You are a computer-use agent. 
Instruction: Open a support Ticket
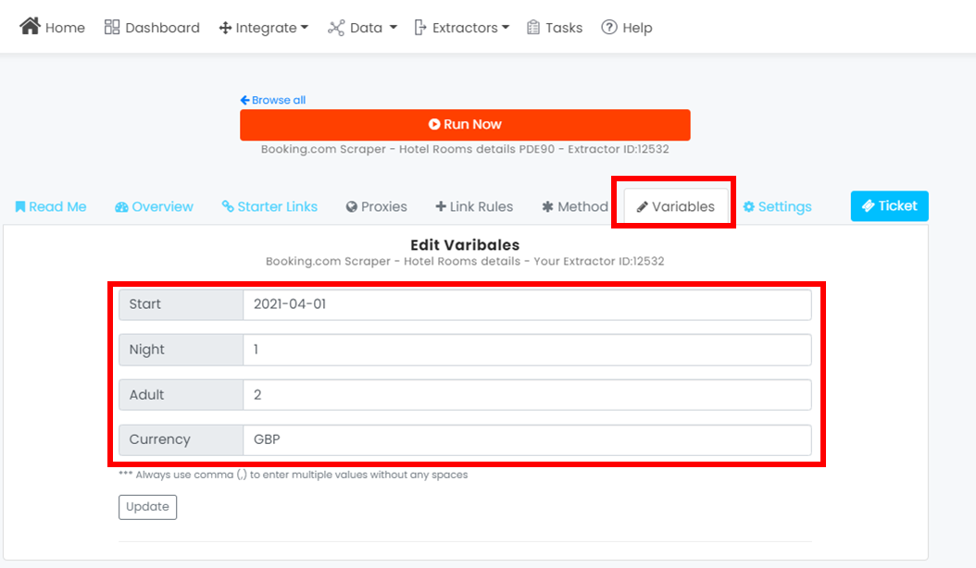click(x=890, y=206)
